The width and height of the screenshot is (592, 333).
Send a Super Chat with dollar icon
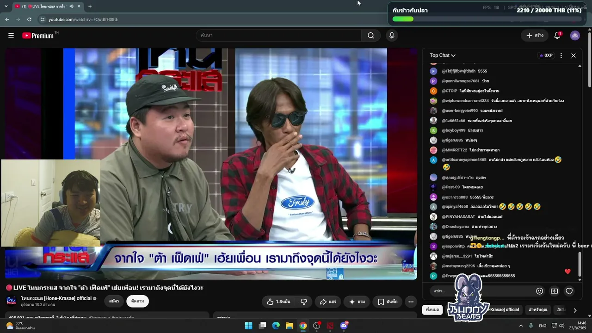(x=554, y=291)
